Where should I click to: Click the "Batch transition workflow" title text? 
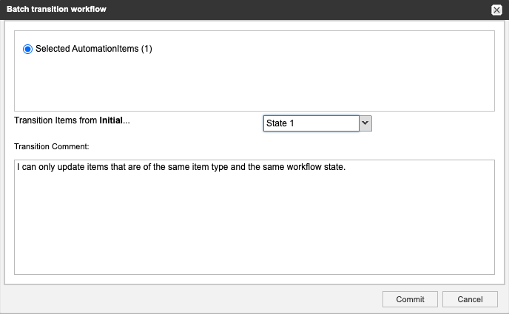(55, 9)
